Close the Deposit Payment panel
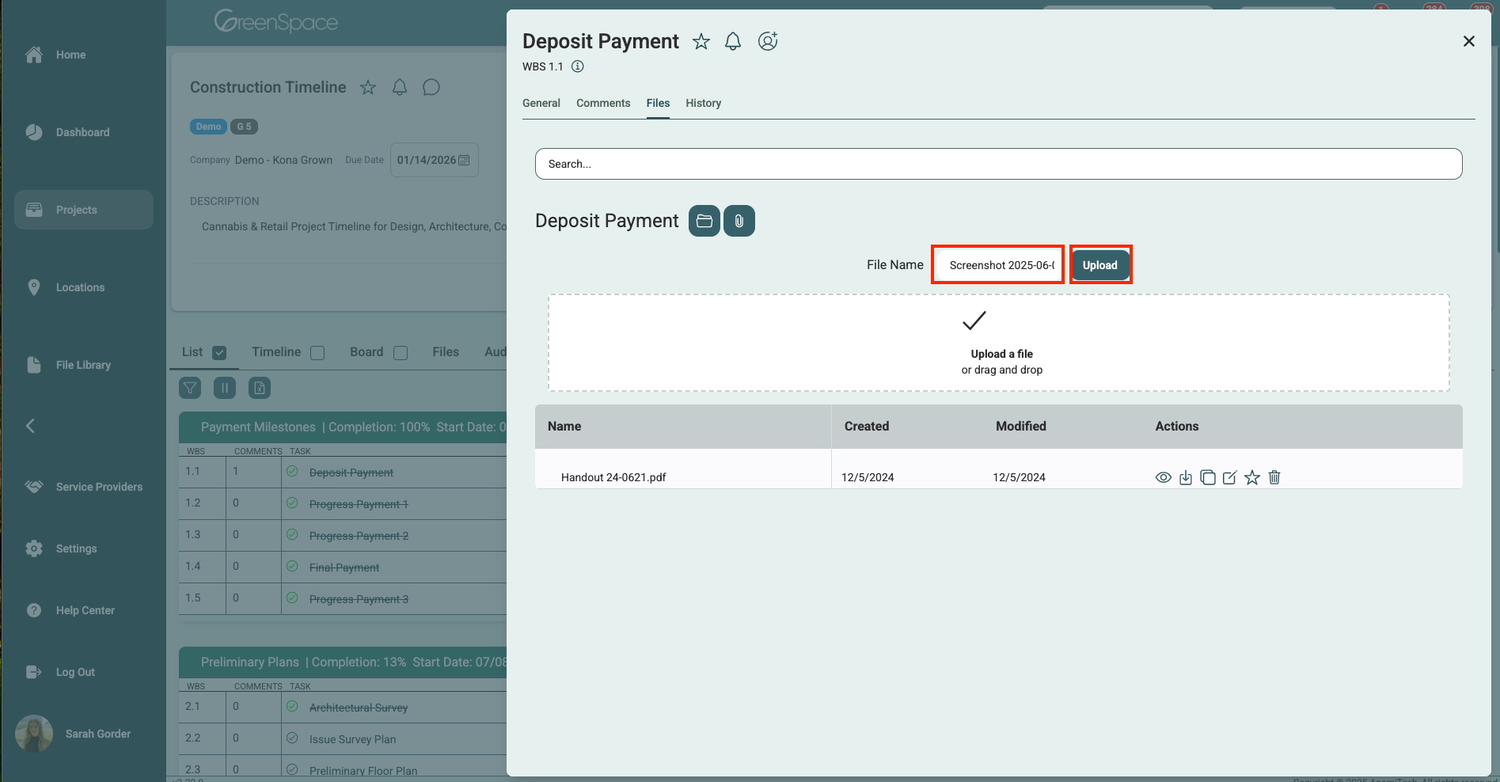Viewport: 1500px width, 782px height. [1469, 41]
